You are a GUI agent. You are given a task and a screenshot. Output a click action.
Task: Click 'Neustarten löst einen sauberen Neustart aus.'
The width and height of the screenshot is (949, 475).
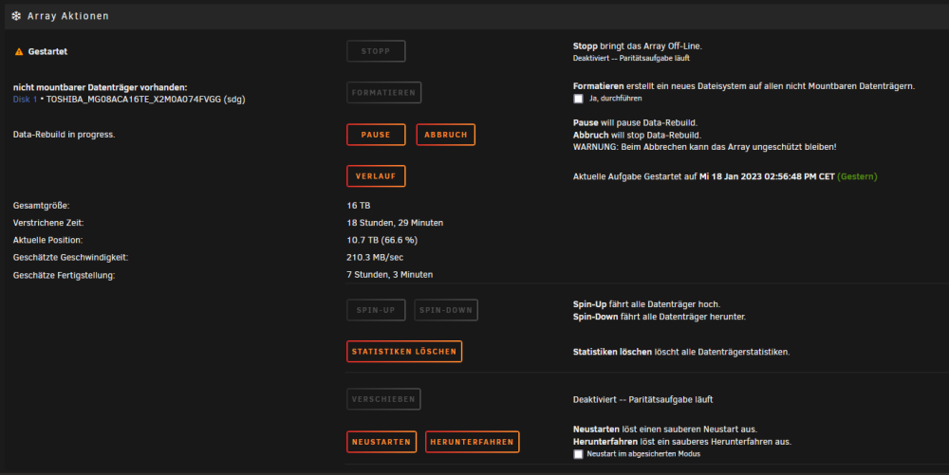[664, 429]
